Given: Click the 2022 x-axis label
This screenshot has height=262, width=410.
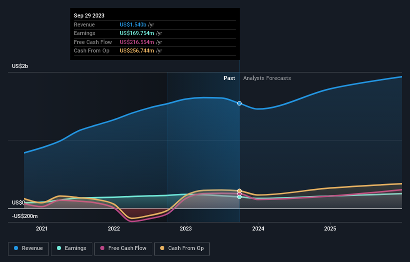Looking at the screenshot, I should click(x=114, y=228).
